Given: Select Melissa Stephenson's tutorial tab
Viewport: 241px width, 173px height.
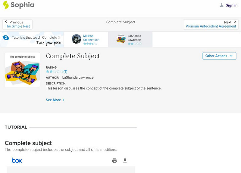Looking at the screenshot, I should pyautogui.click(x=91, y=39).
